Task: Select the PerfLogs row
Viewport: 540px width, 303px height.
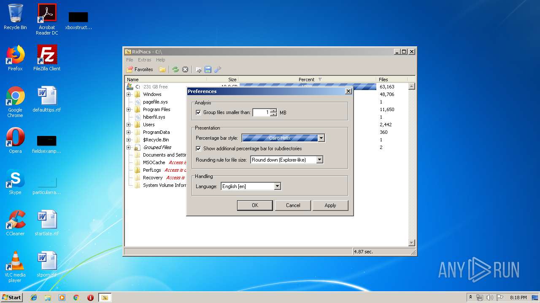Action: pos(267,170)
